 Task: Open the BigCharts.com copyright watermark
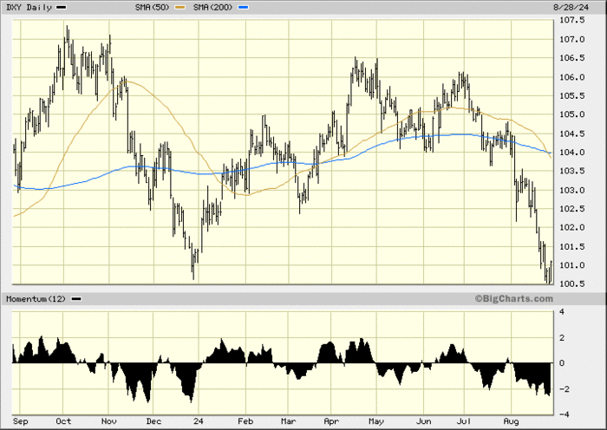pos(512,298)
